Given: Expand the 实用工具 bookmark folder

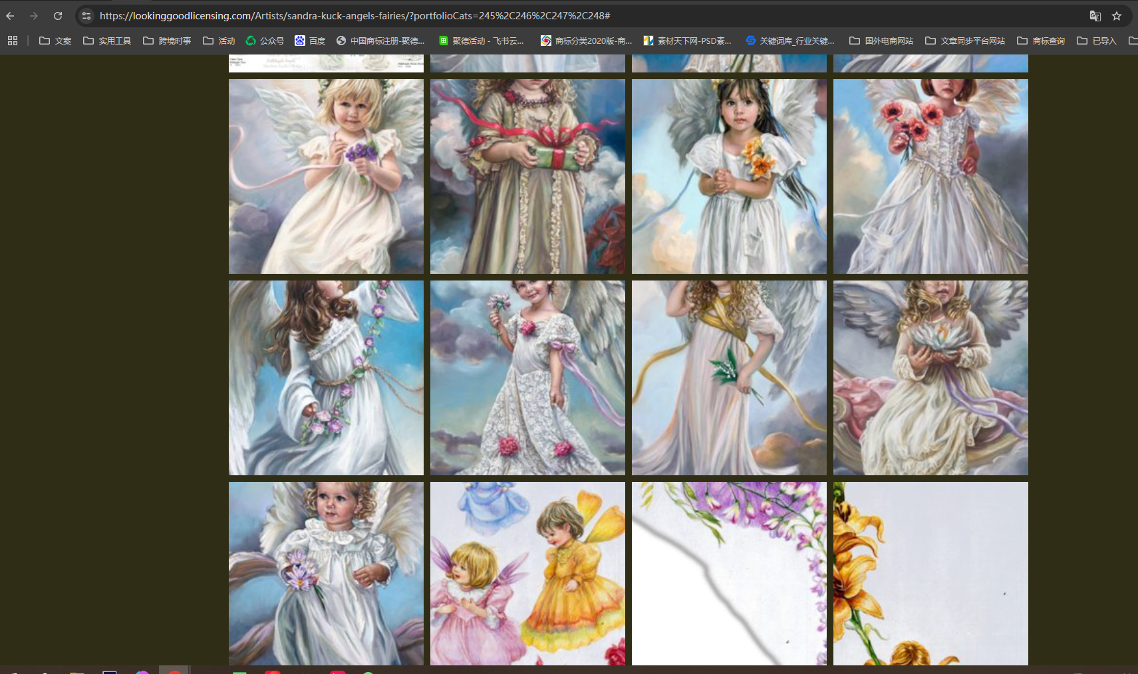Looking at the screenshot, I should point(107,41).
